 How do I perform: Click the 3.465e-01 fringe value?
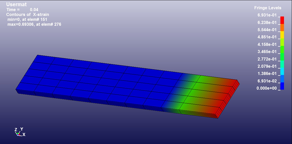point(267,52)
